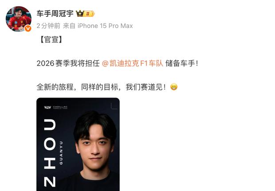Click the 2026赛季我将担任 text
The height and width of the screenshot is (191, 275).
(x=68, y=63)
